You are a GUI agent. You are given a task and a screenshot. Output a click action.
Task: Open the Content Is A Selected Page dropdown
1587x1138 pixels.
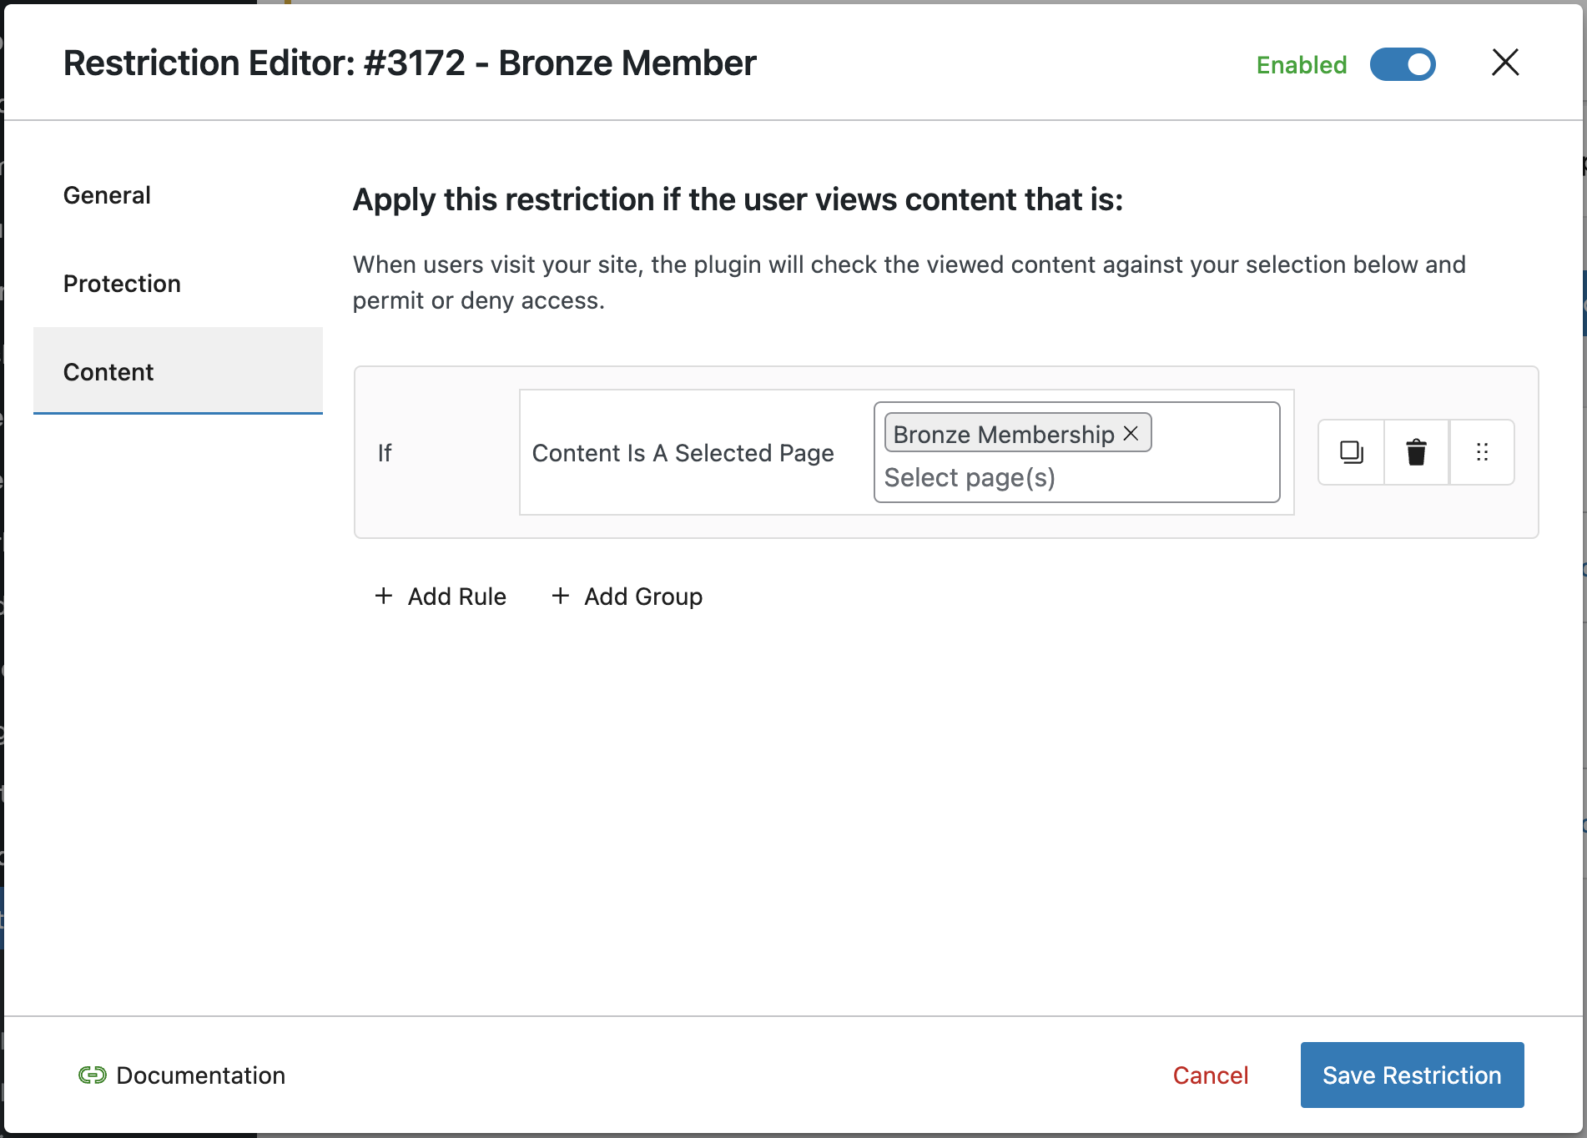click(683, 453)
